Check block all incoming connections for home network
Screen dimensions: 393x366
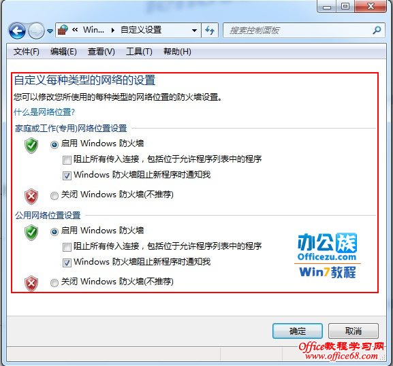[67, 160]
